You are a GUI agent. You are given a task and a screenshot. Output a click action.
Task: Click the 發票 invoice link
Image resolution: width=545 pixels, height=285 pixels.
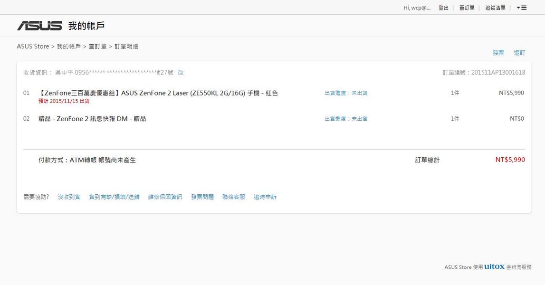point(498,53)
